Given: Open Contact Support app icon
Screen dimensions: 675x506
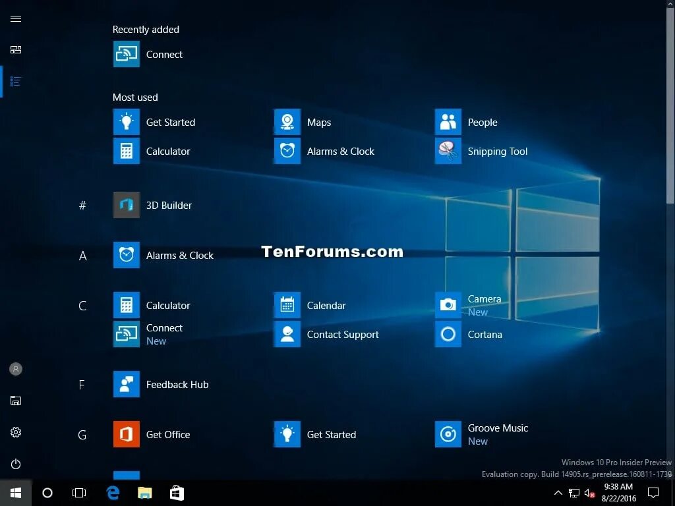Looking at the screenshot, I should click(287, 334).
